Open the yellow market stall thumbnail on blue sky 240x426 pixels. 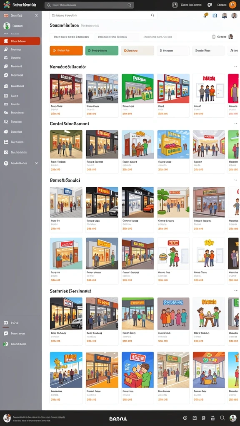(x=173, y=144)
